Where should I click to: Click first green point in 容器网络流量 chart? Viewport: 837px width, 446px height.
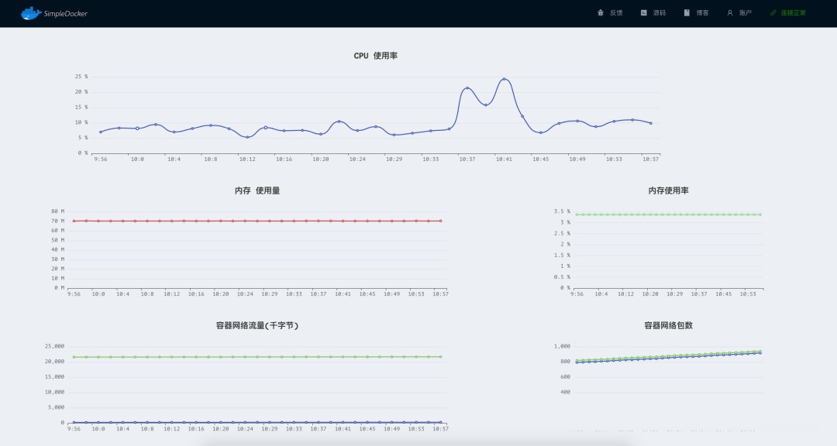pos(74,357)
